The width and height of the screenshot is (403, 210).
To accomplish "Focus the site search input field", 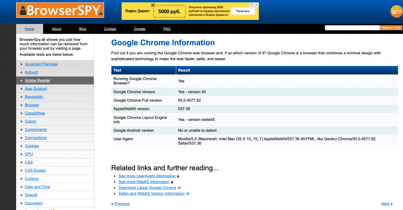I will [352, 28].
